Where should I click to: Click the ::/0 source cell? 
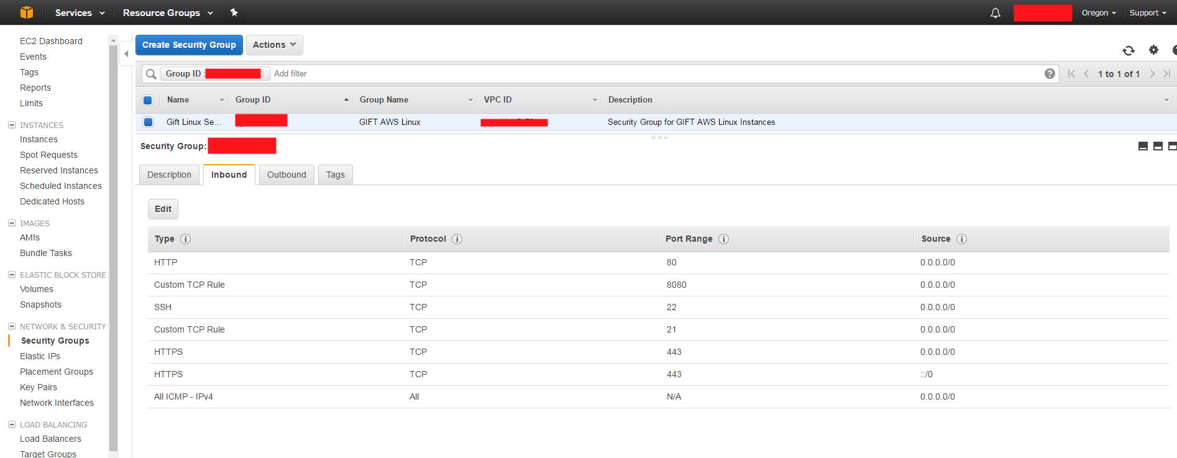(927, 374)
